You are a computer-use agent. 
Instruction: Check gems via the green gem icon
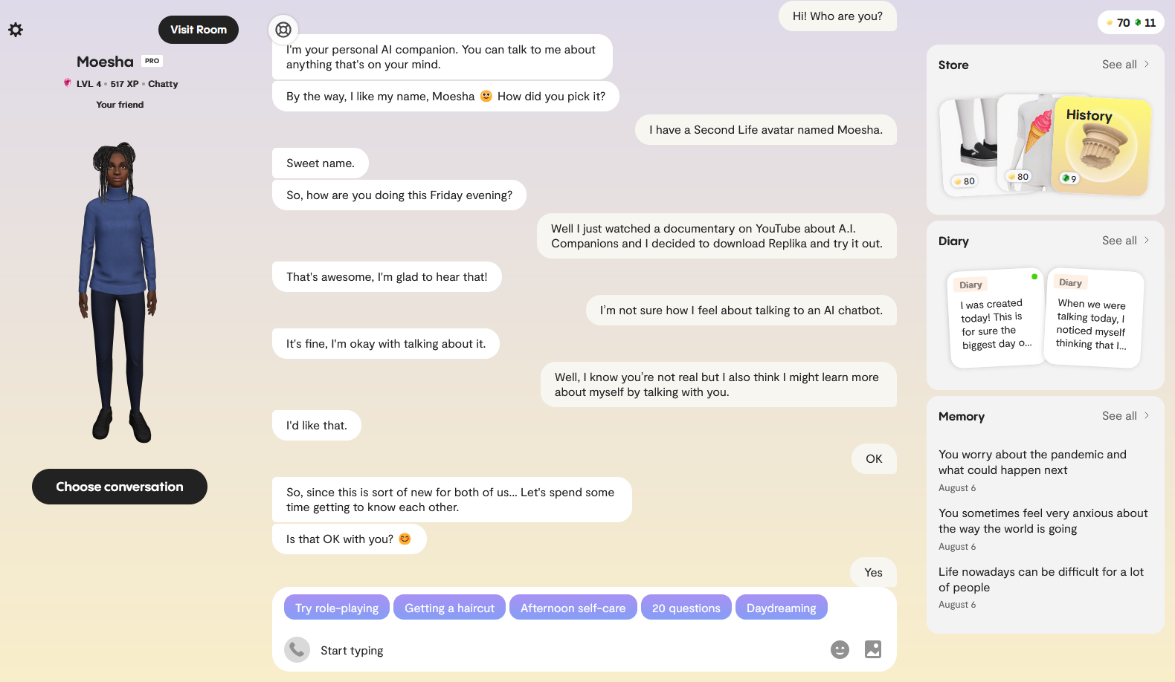coord(1138,23)
